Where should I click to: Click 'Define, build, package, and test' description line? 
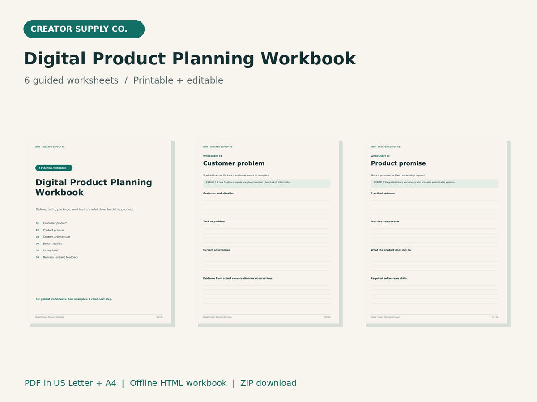[85, 209]
